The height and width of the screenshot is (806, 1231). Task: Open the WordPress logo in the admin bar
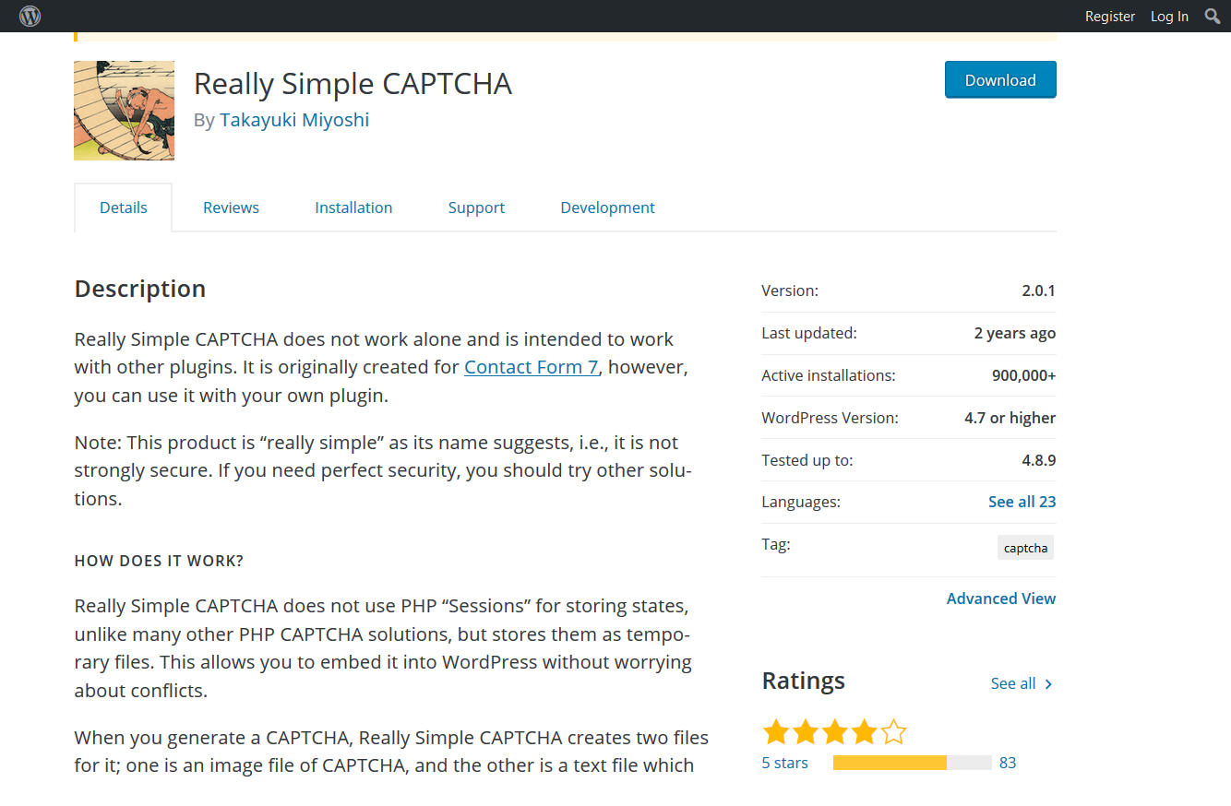[30, 16]
